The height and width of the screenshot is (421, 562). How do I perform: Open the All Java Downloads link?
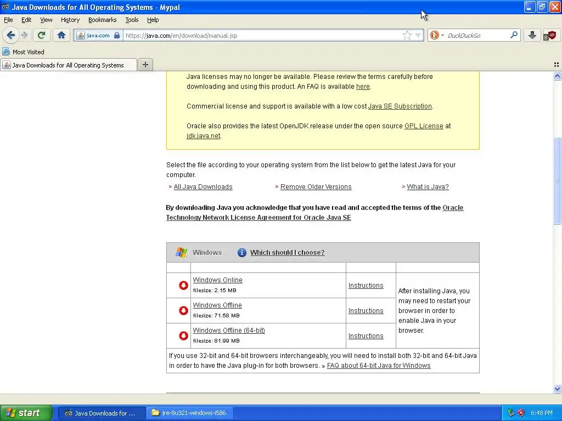tap(203, 187)
